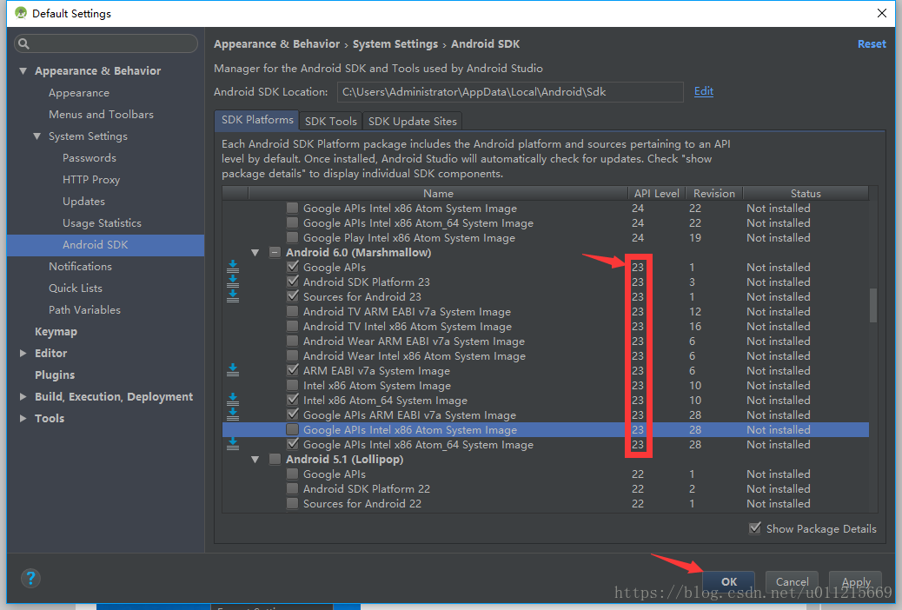902x610 pixels.
Task: Open Usage Statistics settings
Action: coord(102,222)
